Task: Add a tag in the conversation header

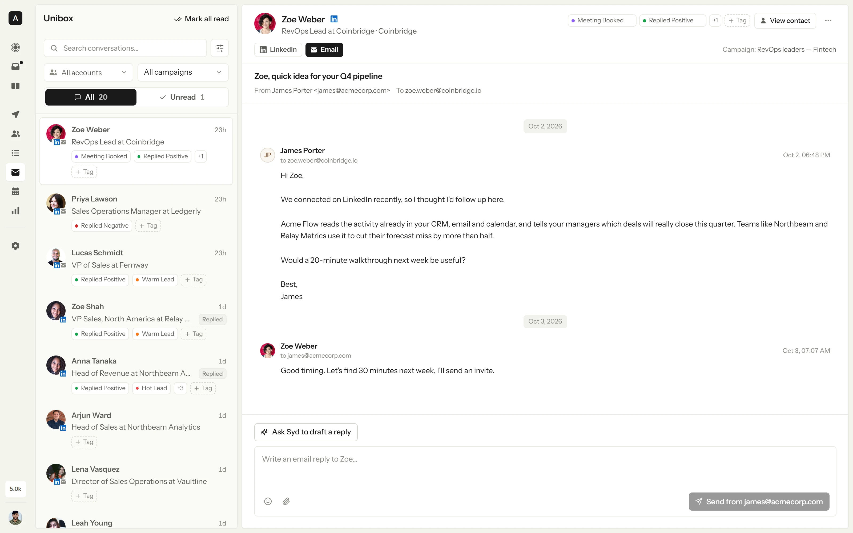Action: (x=737, y=21)
